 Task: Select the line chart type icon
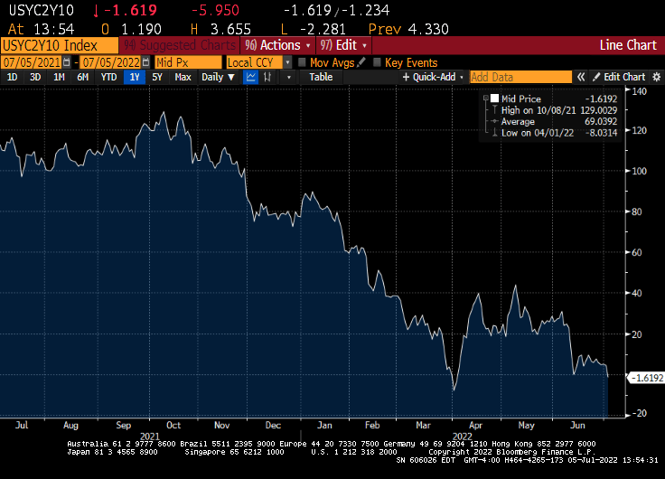pyautogui.click(x=250, y=78)
